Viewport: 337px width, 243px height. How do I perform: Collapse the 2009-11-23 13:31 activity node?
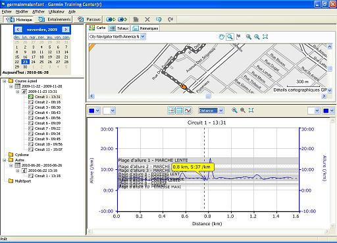point(18,92)
